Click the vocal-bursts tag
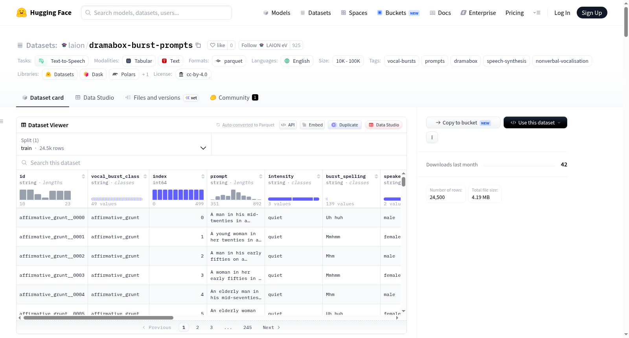Viewport: 629px width, 338px height. point(401,61)
